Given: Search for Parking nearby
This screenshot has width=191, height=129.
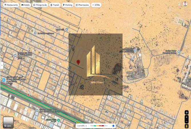Looking at the screenshot, I should [x=67, y=5].
